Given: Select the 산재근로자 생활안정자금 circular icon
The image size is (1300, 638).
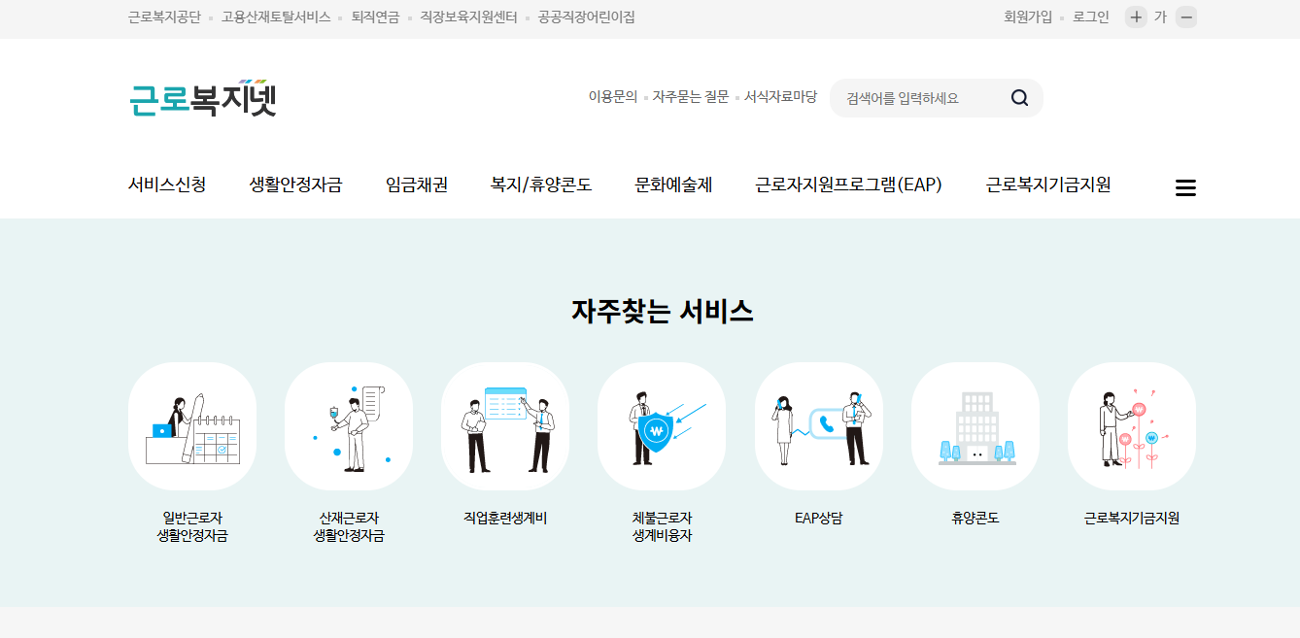Looking at the screenshot, I should click(x=349, y=425).
